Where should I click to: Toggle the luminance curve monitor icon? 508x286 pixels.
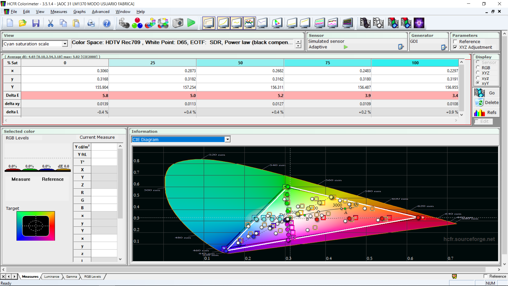point(223,23)
